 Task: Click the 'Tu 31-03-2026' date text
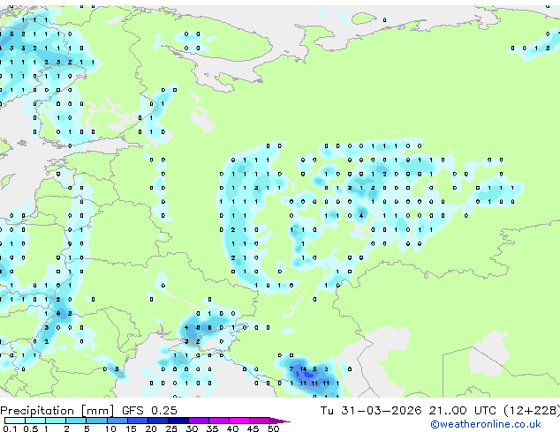(371, 411)
